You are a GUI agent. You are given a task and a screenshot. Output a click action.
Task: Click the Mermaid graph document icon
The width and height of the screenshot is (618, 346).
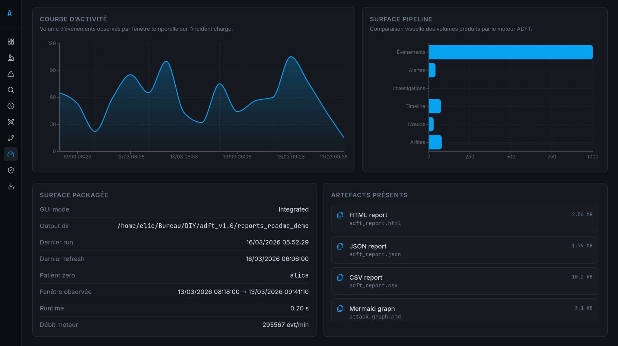click(x=340, y=309)
